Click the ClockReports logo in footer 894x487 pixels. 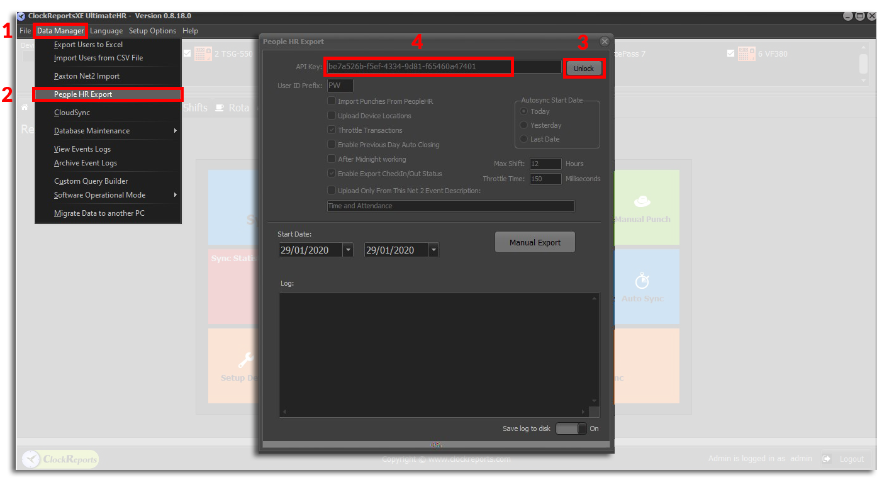click(60, 459)
